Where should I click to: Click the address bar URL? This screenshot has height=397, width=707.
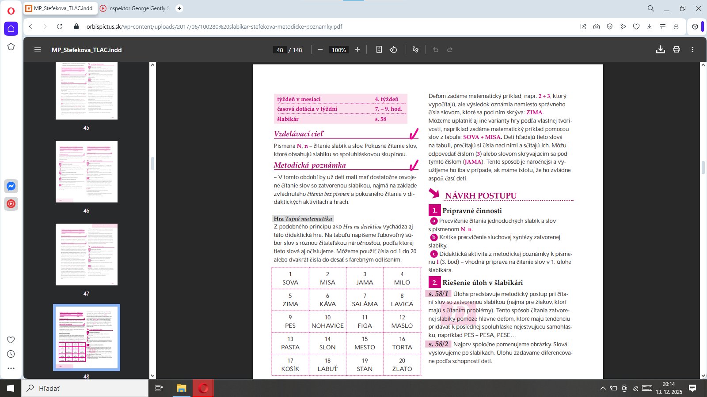(x=214, y=26)
